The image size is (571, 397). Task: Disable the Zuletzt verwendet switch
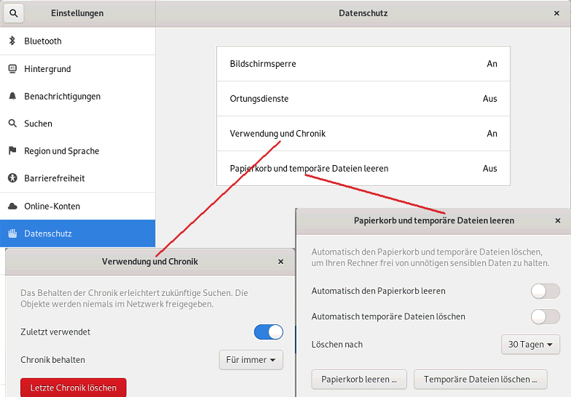tap(268, 332)
